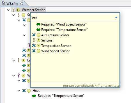
Task: Click the F icon on the La... row
Action: coord(23,61)
